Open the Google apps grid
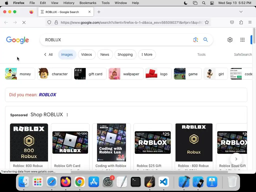Image resolution: width=256 pixels, height=192 pixels. pyautogui.click(x=242, y=40)
